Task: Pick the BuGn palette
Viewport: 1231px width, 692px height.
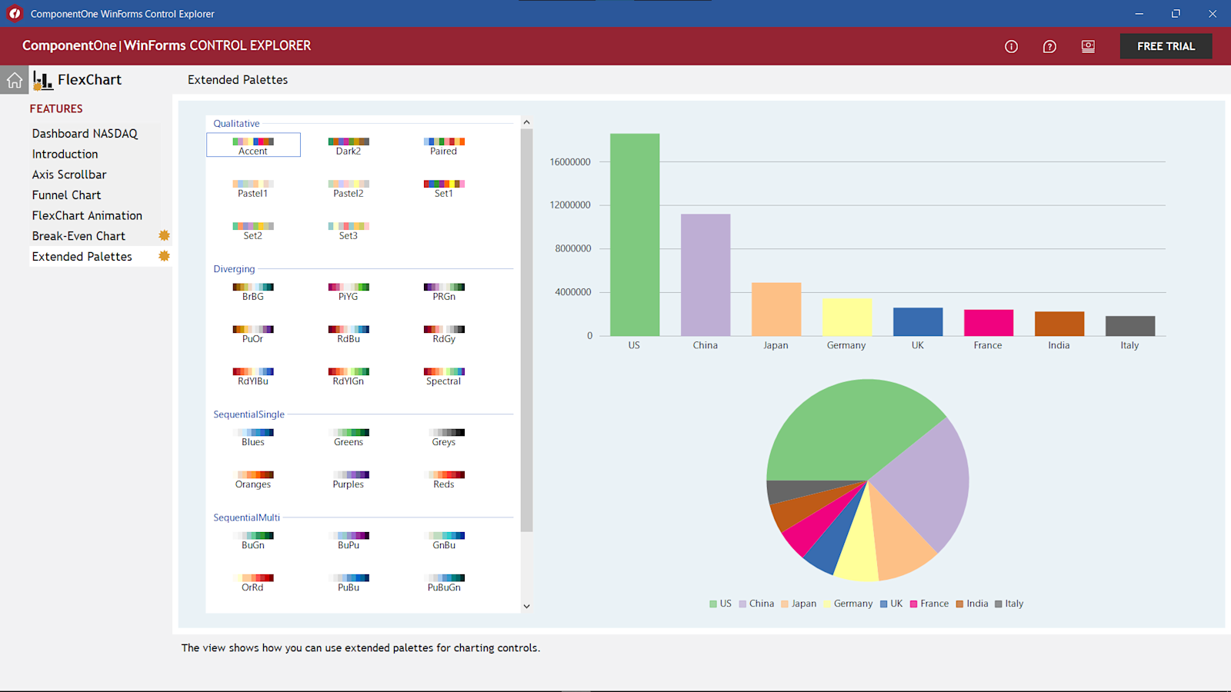Action: pos(253,539)
